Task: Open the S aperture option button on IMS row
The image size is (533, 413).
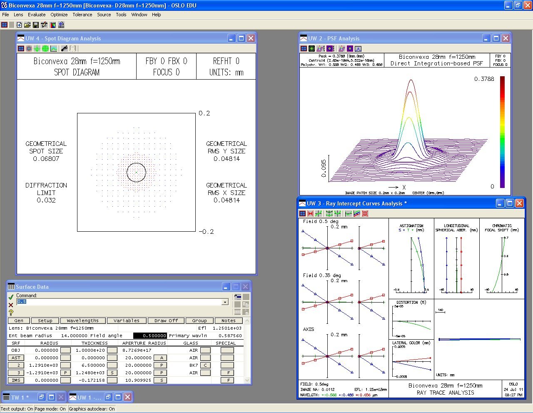Action: 161,380
